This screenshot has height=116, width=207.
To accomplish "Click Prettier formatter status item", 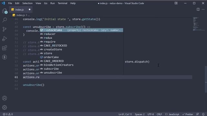I will (x=188, y=114).
